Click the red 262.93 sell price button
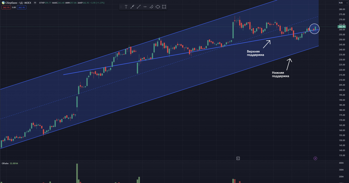The height and width of the screenshot is (183, 349). point(6,7)
